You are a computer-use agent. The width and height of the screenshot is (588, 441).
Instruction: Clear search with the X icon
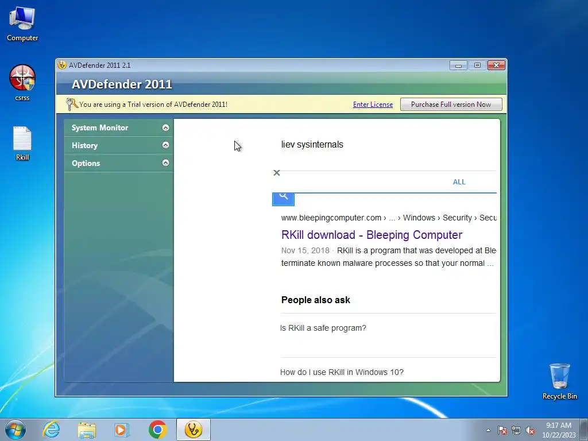click(x=277, y=173)
